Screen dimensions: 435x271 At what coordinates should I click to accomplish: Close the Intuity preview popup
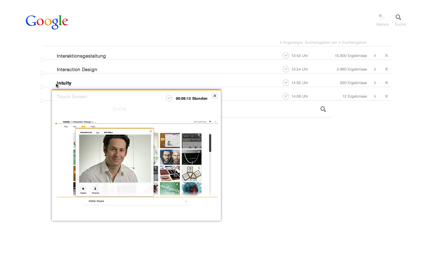[x=215, y=96]
